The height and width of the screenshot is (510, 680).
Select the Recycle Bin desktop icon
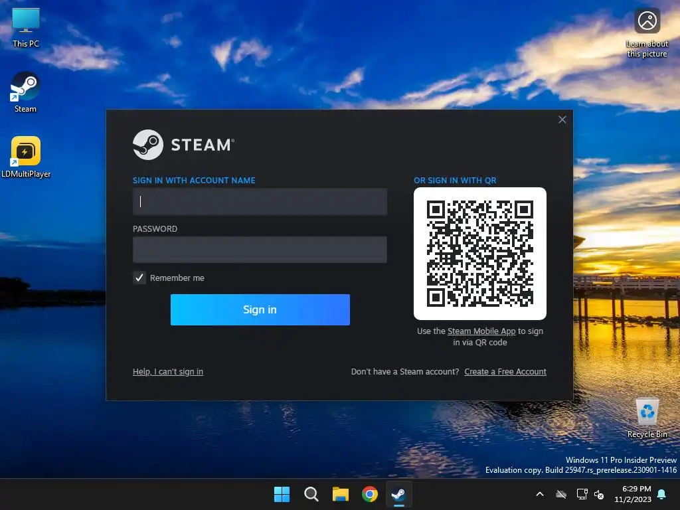647,418
